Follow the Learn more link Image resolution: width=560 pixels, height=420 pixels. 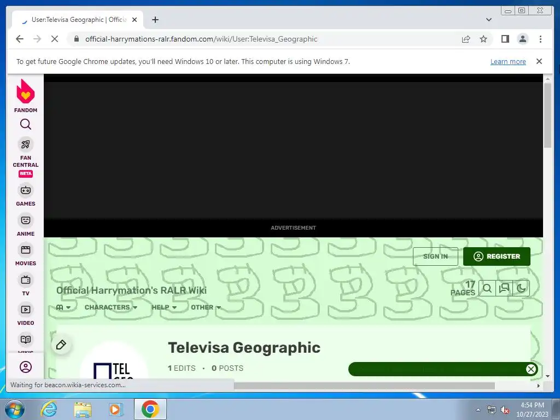point(508,61)
